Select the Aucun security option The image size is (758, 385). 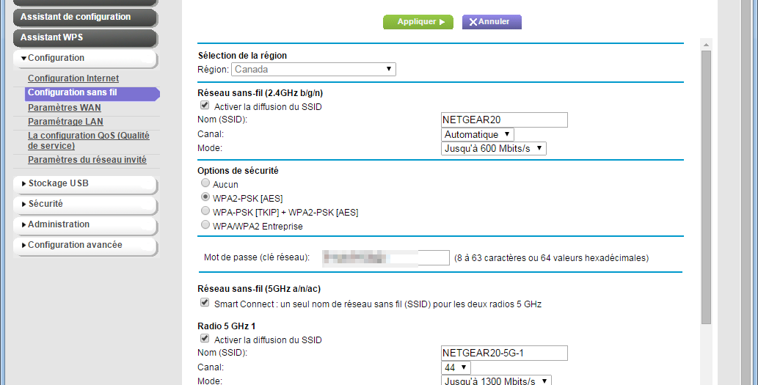click(205, 184)
